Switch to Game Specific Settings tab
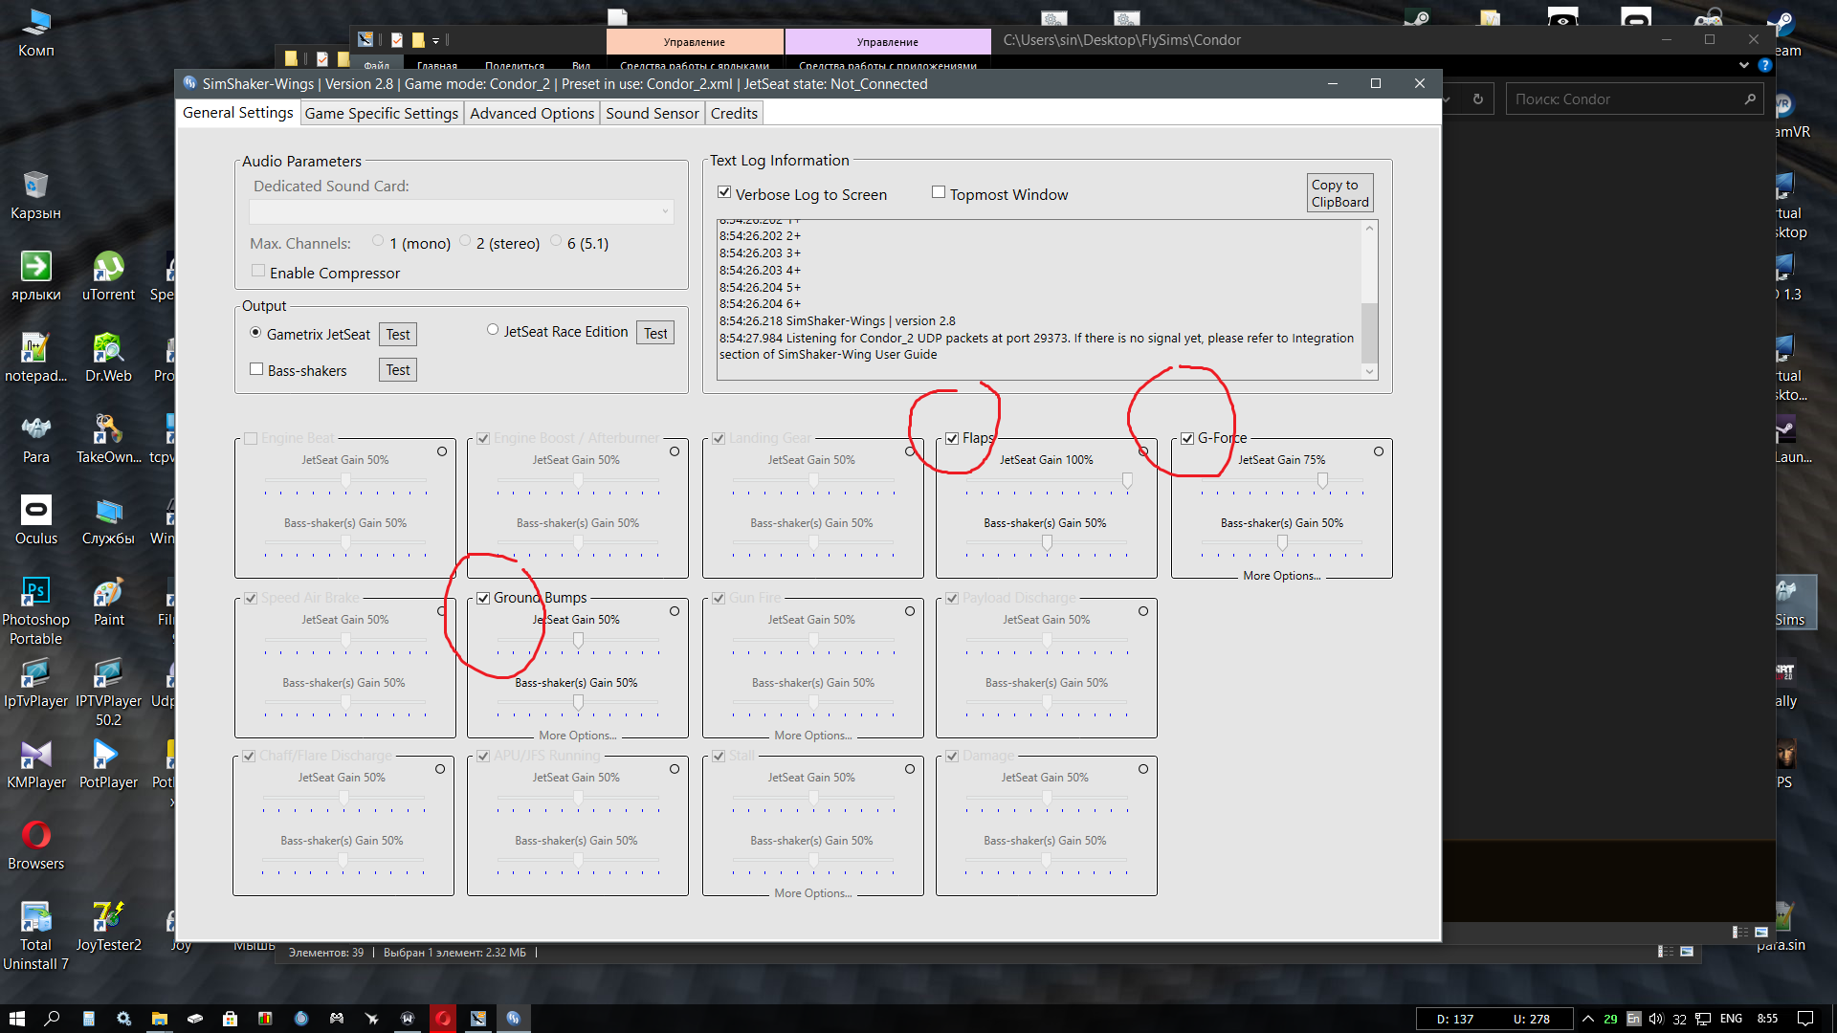 381,114
